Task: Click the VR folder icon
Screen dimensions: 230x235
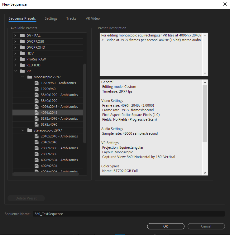Action: click(22, 71)
